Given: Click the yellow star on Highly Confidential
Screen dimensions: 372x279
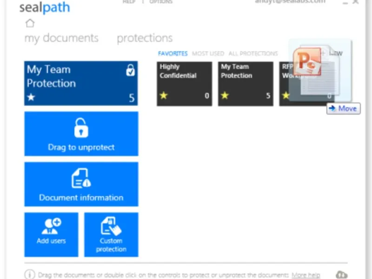Looking at the screenshot, I should pyautogui.click(x=164, y=95).
